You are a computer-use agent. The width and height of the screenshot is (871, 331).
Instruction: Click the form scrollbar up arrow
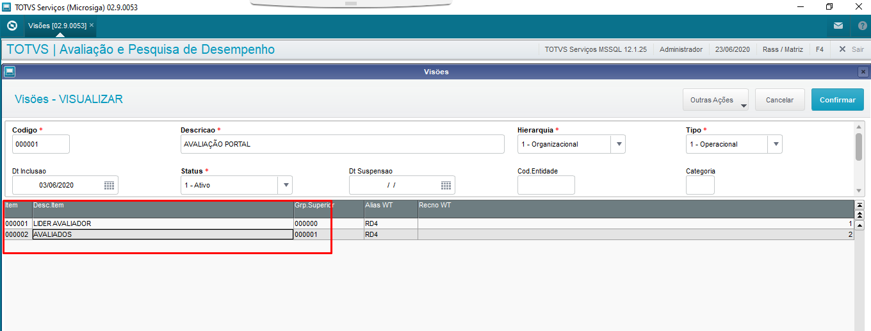coord(859,127)
